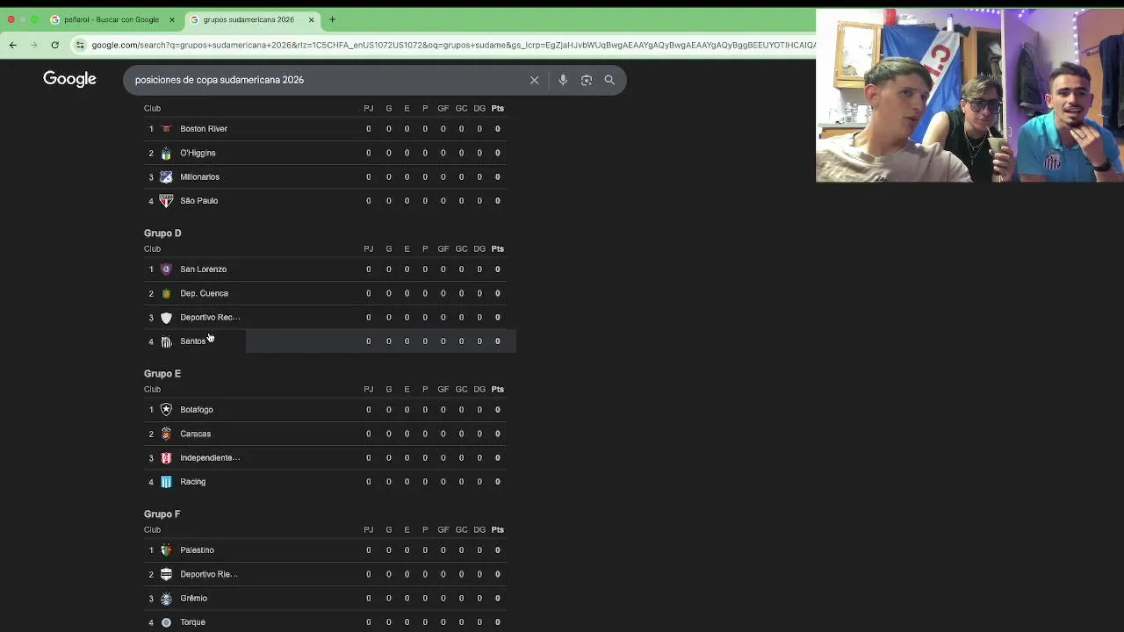Open Palestino team name
This screenshot has height=632, width=1124.
tap(197, 550)
